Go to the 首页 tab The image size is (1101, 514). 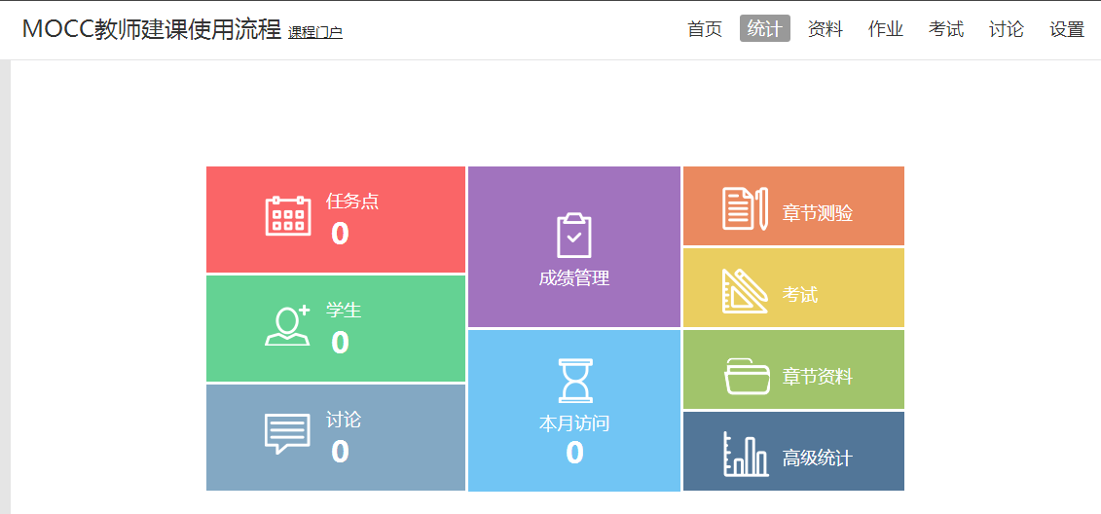pos(705,29)
